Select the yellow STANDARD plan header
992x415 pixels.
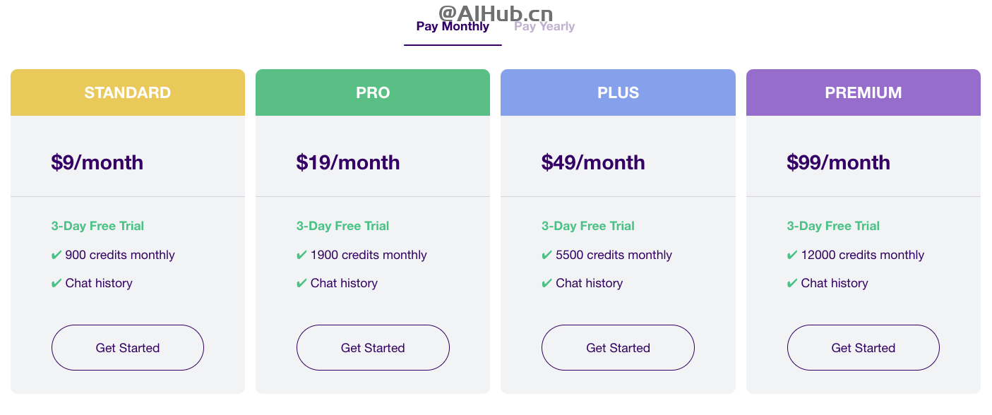(x=128, y=92)
